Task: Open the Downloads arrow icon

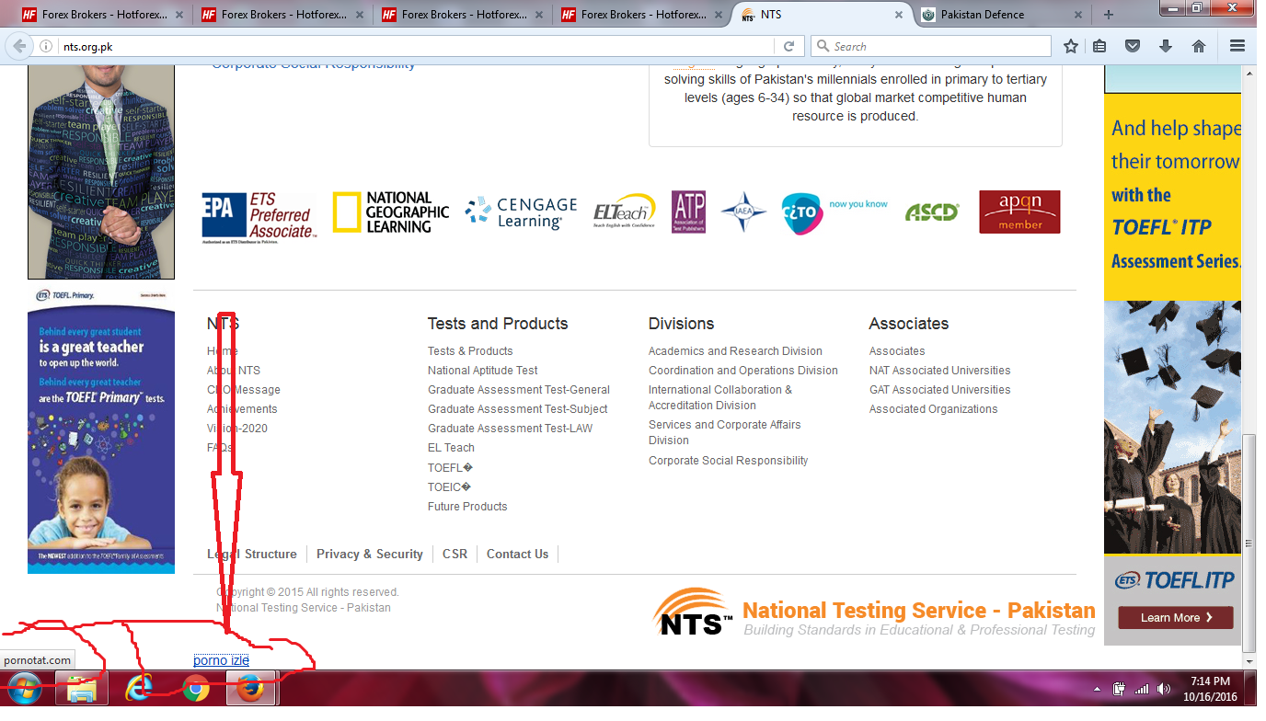Action: (x=1166, y=46)
